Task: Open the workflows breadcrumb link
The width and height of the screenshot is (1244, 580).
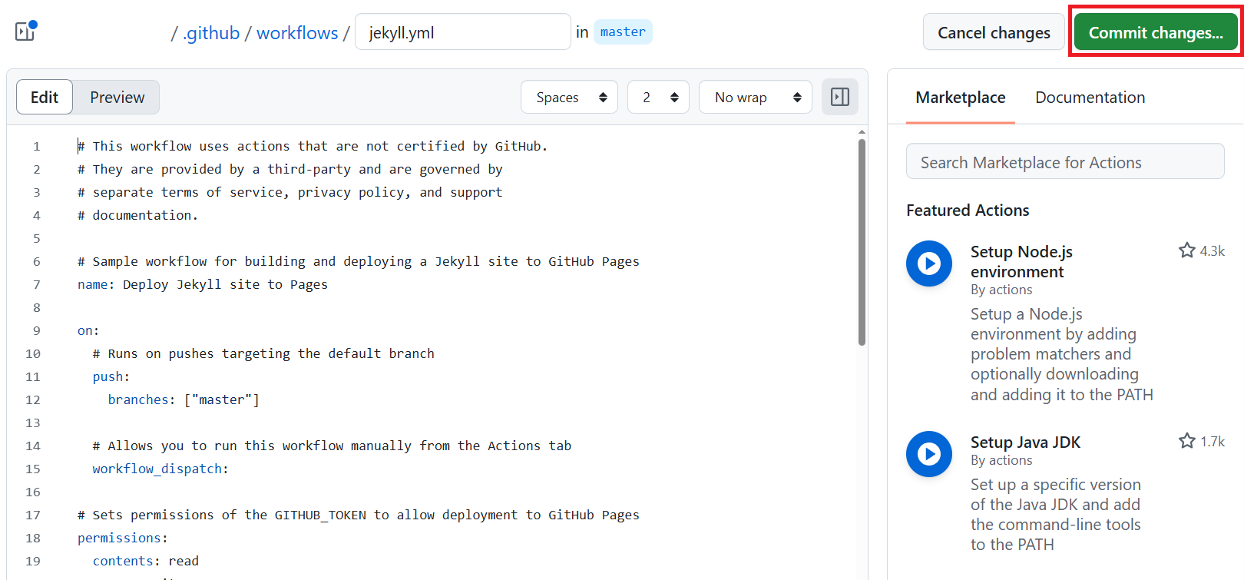Action: point(297,33)
